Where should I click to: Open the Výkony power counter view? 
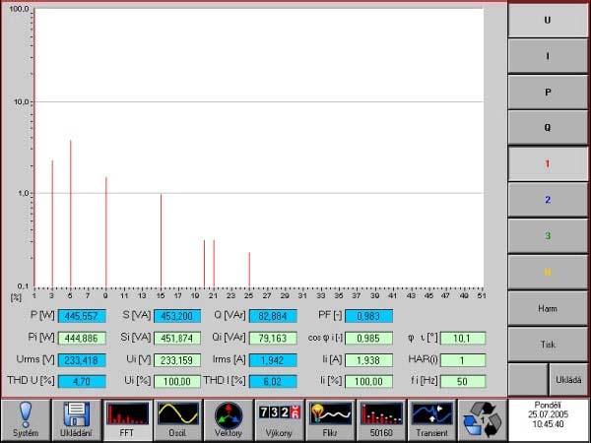point(280,420)
